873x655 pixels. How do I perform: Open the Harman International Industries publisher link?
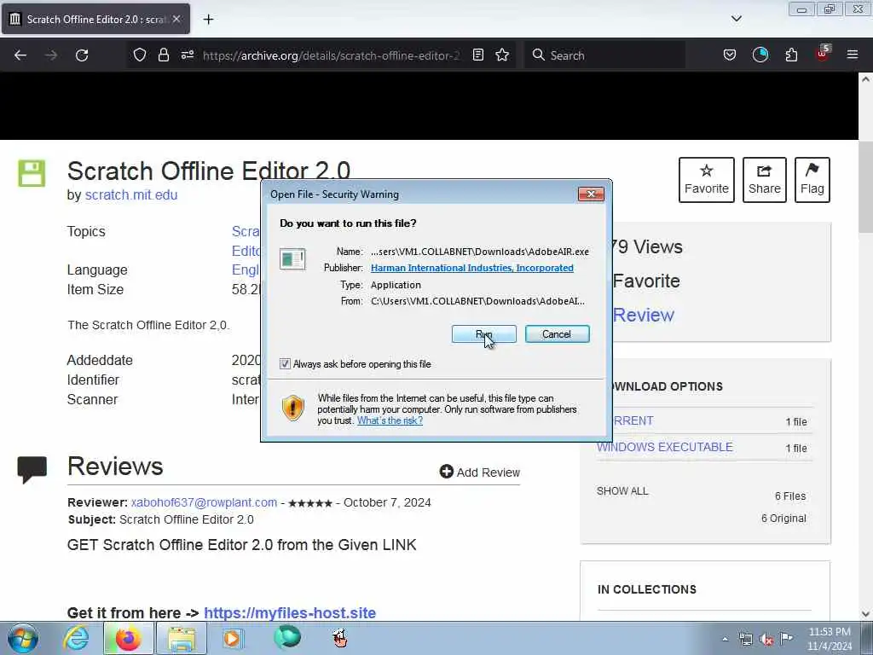[471, 268]
